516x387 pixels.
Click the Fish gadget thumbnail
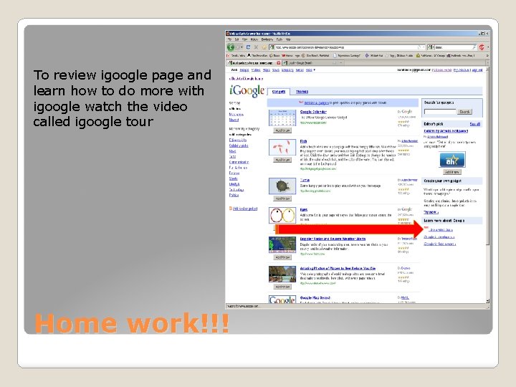(x=282, y=148)
